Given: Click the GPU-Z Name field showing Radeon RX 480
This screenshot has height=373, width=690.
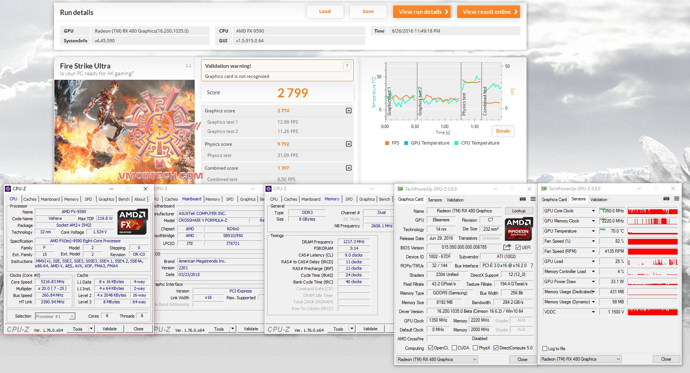Looking at the screenshot, I should coord(464,211).
